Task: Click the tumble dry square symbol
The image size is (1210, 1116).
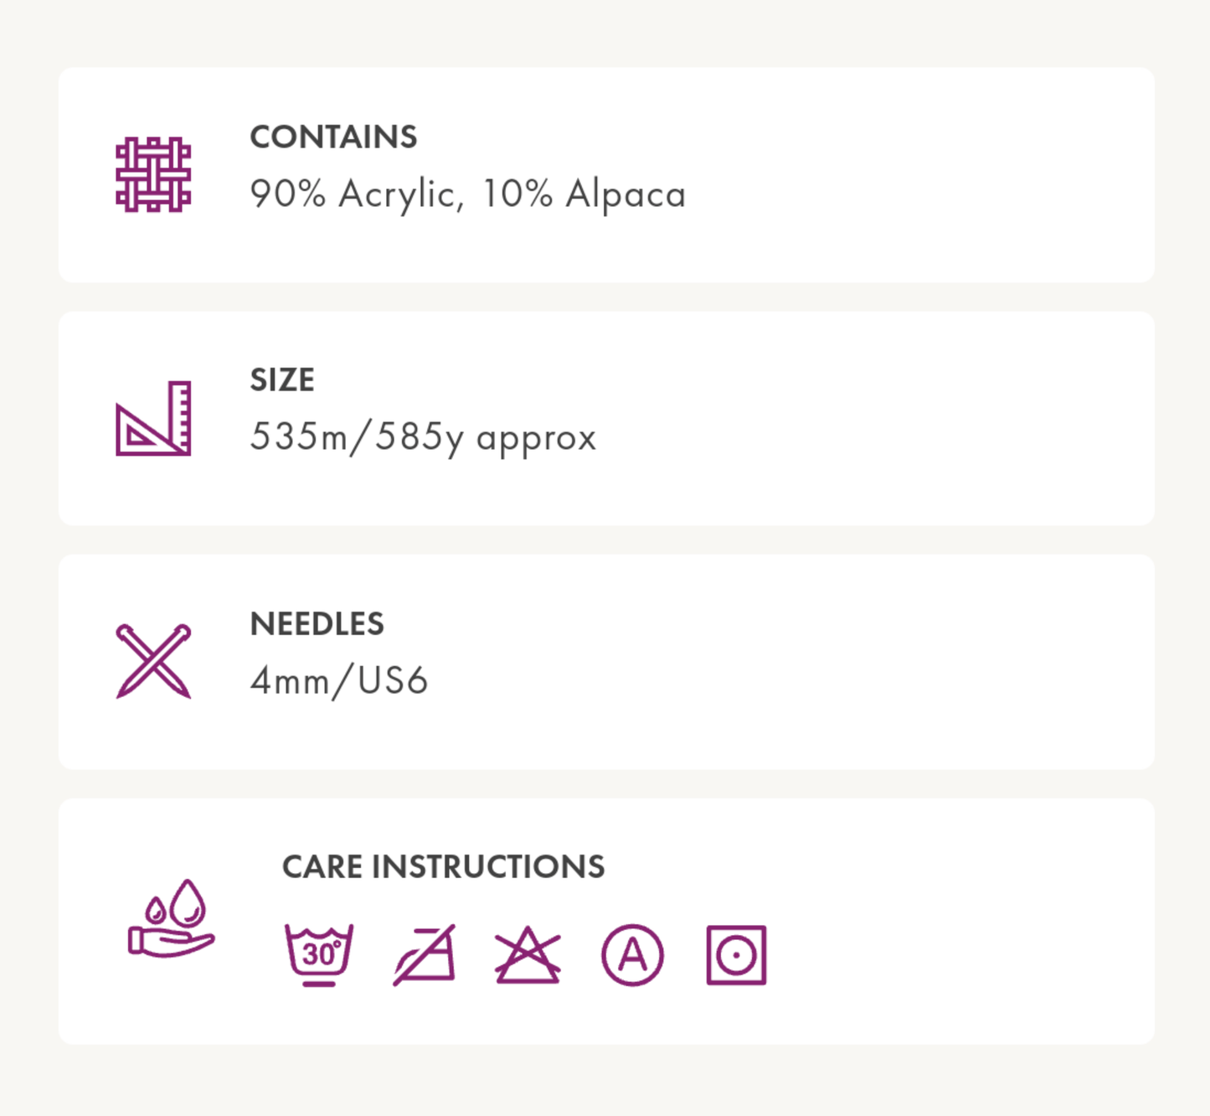Action: [736, 955]
